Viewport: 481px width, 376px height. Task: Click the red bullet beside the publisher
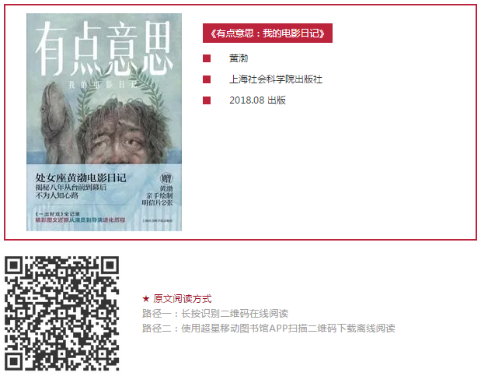[207, 79]
